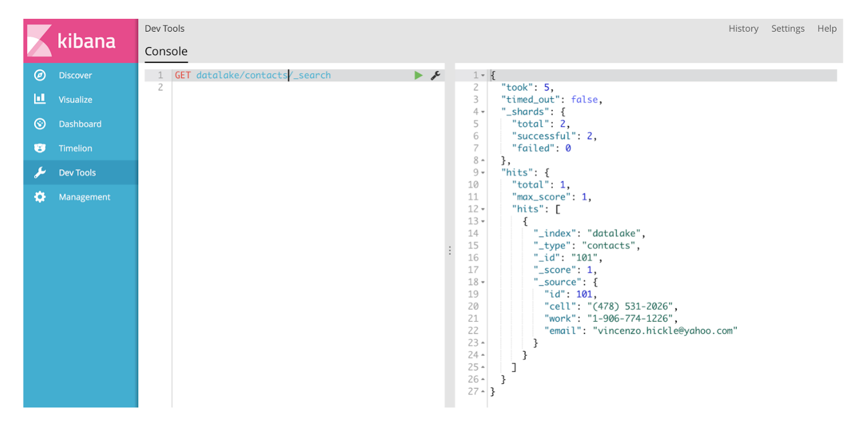
Task: Click the Dev Tools wrench icon in sidebar
Action: [40, 173]
